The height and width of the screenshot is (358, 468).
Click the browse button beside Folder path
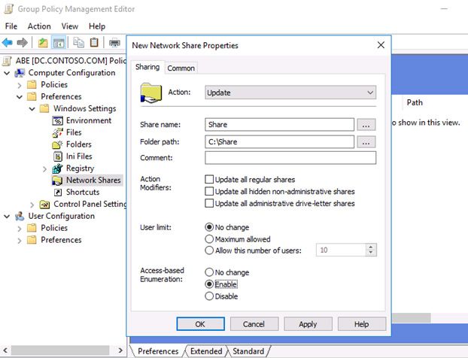tap(366, 141)
